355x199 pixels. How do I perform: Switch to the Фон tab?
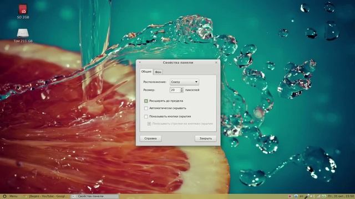click(158, 72)
